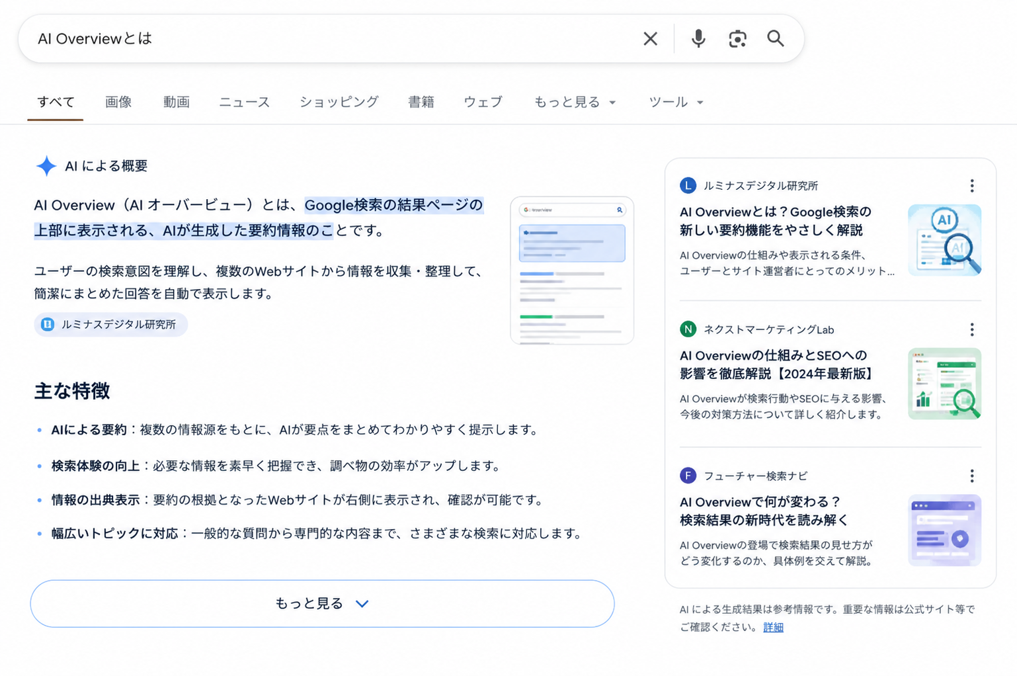Go to the 書籍 tab

coord(421,102)
